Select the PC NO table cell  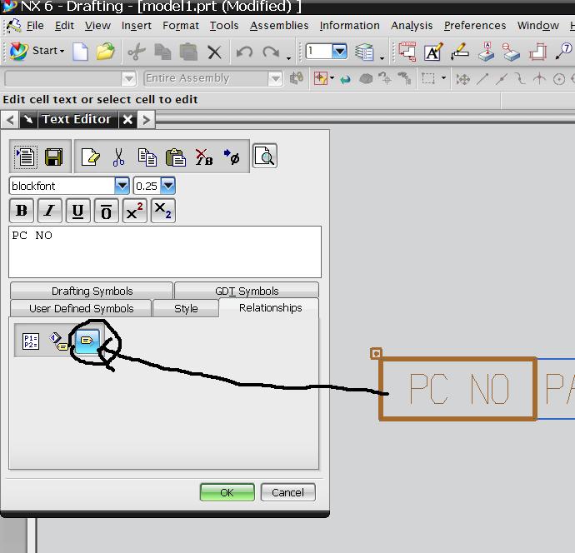point(458,388)
